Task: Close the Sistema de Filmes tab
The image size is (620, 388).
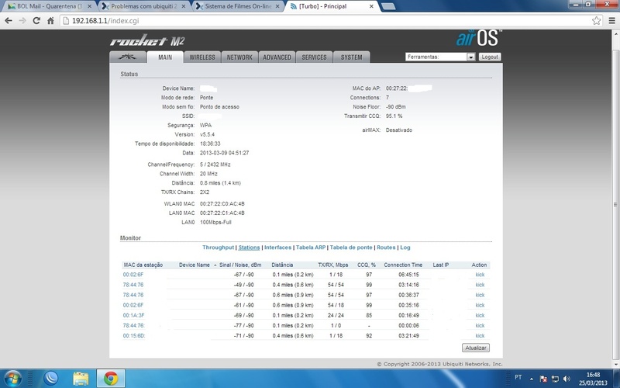Action: pos(277,6)
